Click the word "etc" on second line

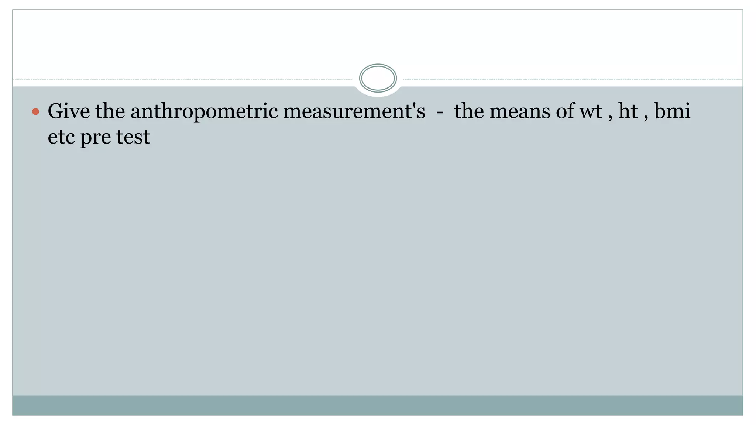(x=61, y=137)
